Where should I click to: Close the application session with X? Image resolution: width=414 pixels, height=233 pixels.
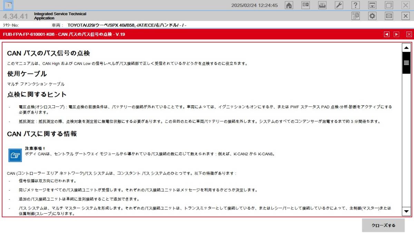point(406,16)
